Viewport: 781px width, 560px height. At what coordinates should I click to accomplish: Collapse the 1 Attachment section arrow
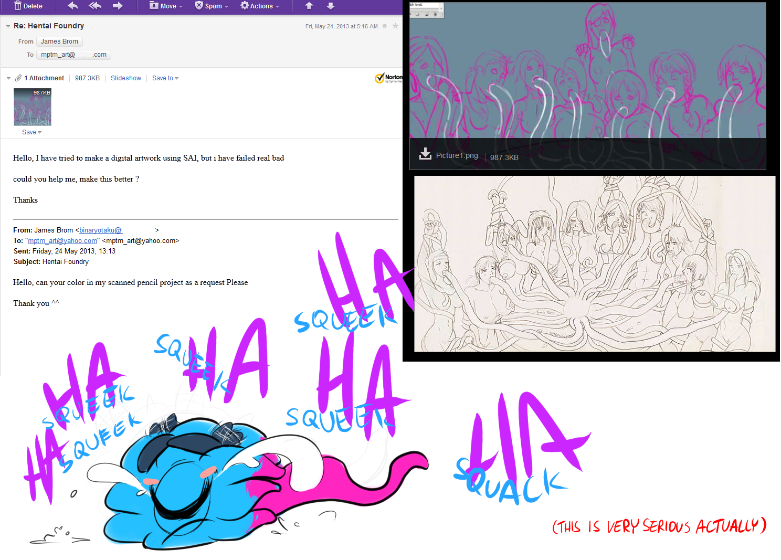coord(8,78)
